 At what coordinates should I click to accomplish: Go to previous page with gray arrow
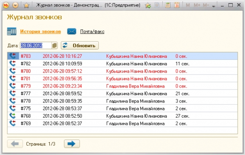15,144
